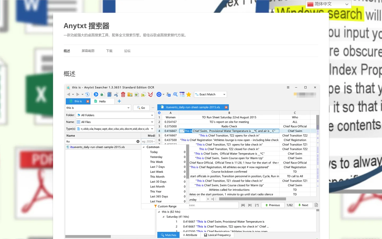Click the AB columns layout icon

coord(182,94)
